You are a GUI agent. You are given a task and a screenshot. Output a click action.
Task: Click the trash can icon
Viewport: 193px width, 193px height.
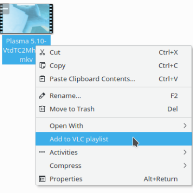(x=42, y=109)
